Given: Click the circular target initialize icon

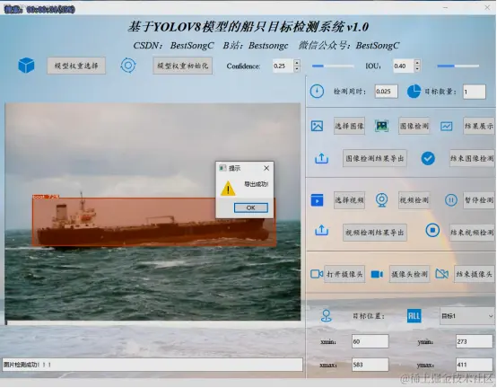Looking at the screenshot, I should [x=128, y=66].
